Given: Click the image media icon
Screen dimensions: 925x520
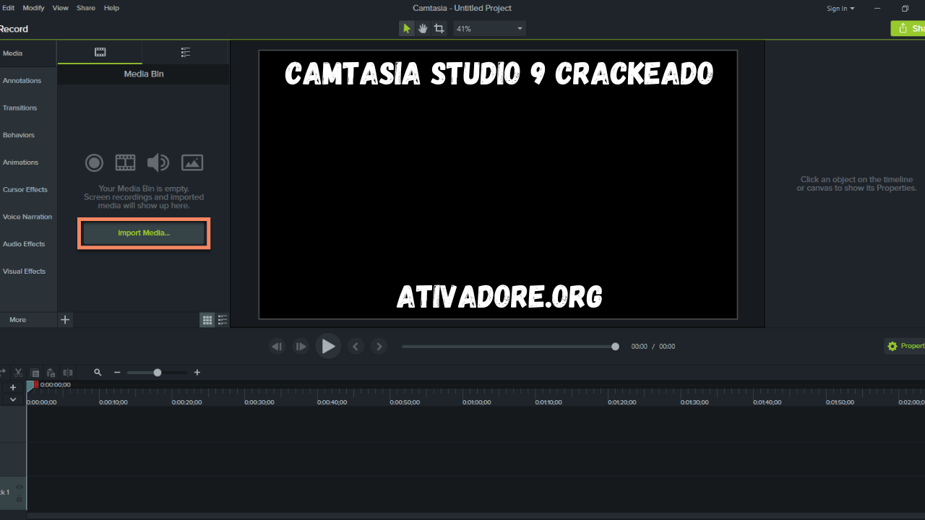Looking at the screenshot, I should click(192, 162).
